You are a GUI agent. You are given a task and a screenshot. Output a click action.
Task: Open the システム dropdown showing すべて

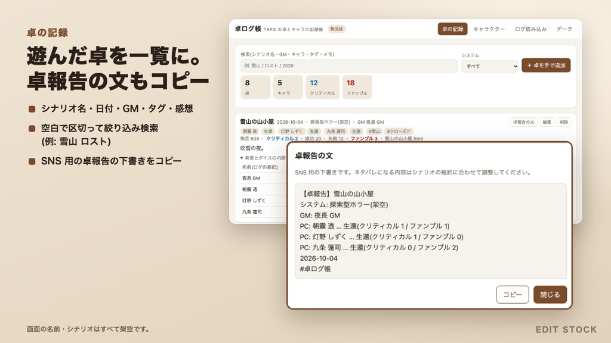(x=490, y=66)
